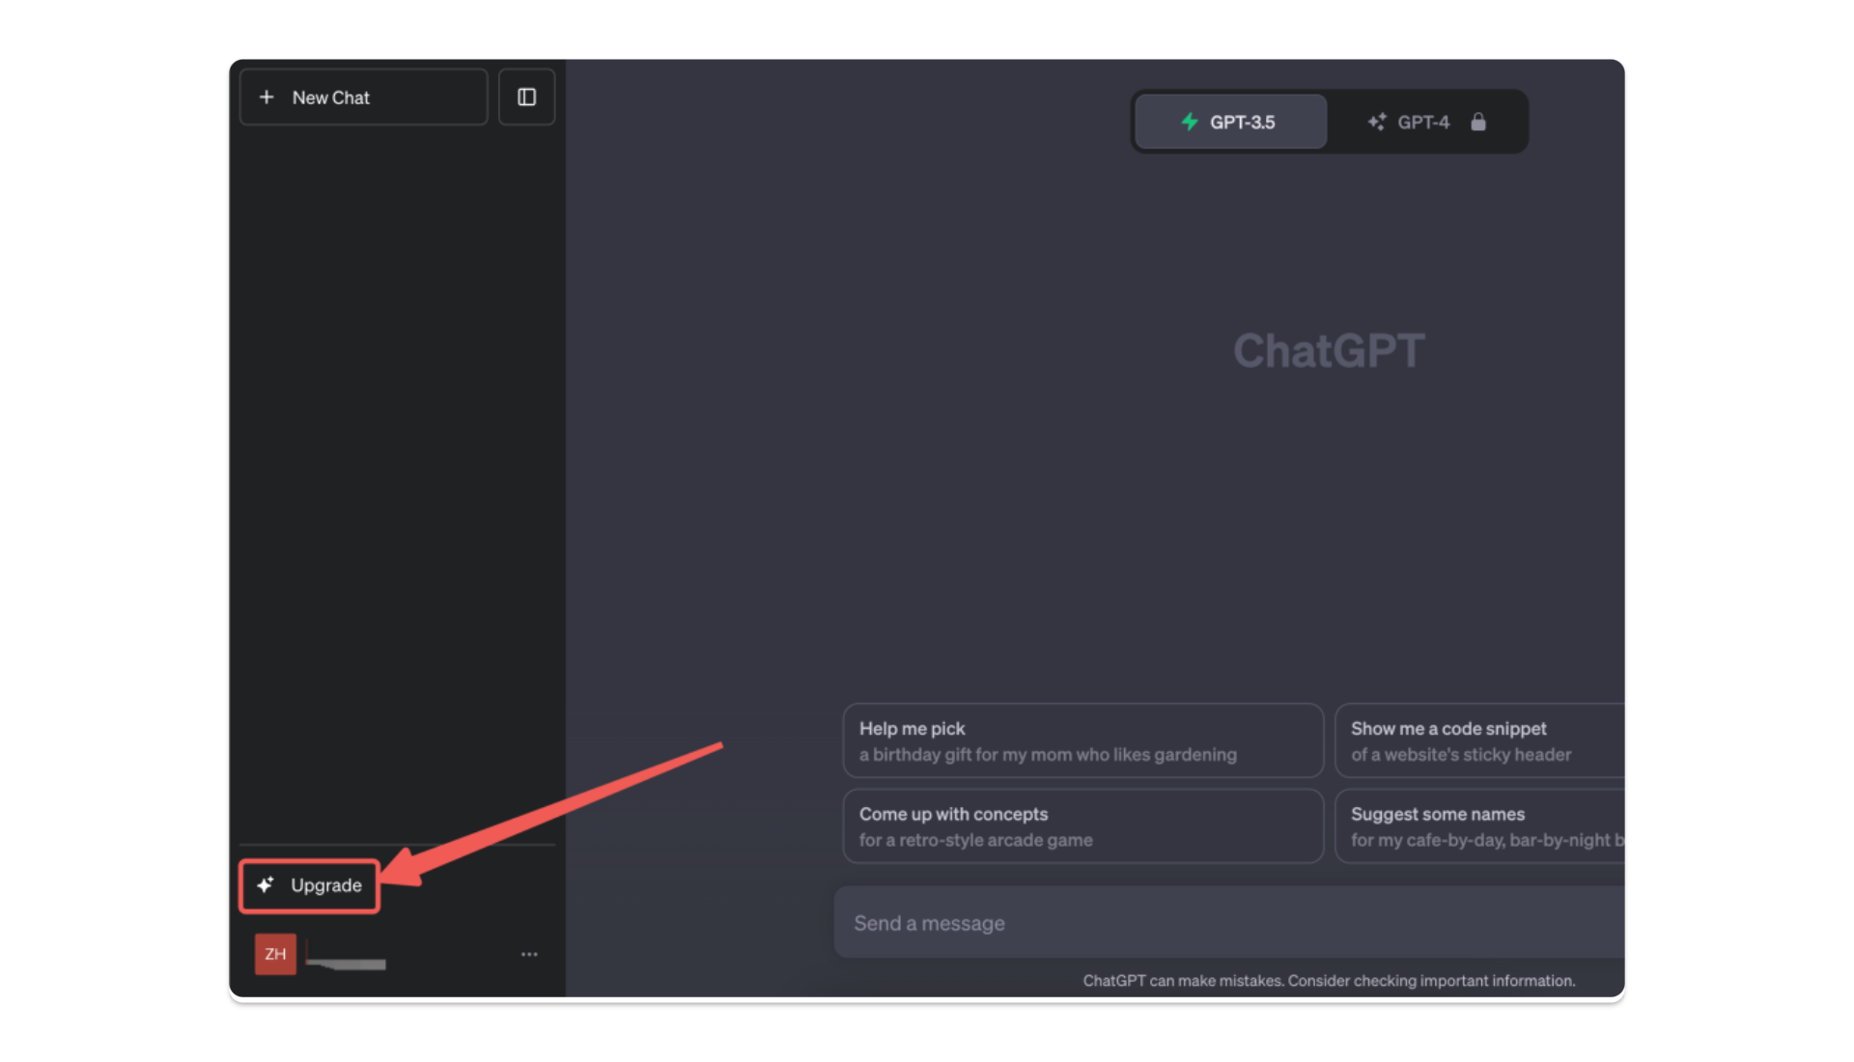Click the ChatGPT heading text
1854x1062 pixels.
(x=1329, y=350)
